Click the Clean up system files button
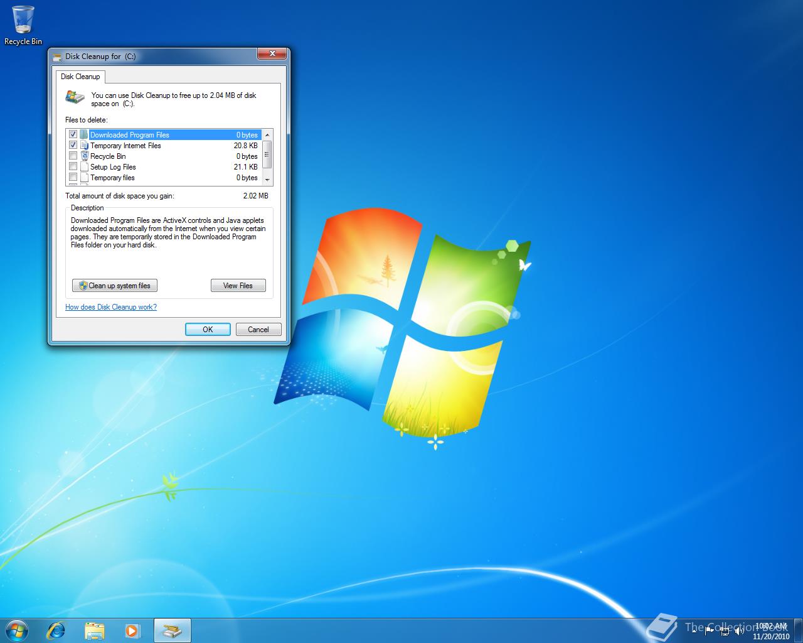This screenshot has width=803, height=643. click(x=115, y=286)
